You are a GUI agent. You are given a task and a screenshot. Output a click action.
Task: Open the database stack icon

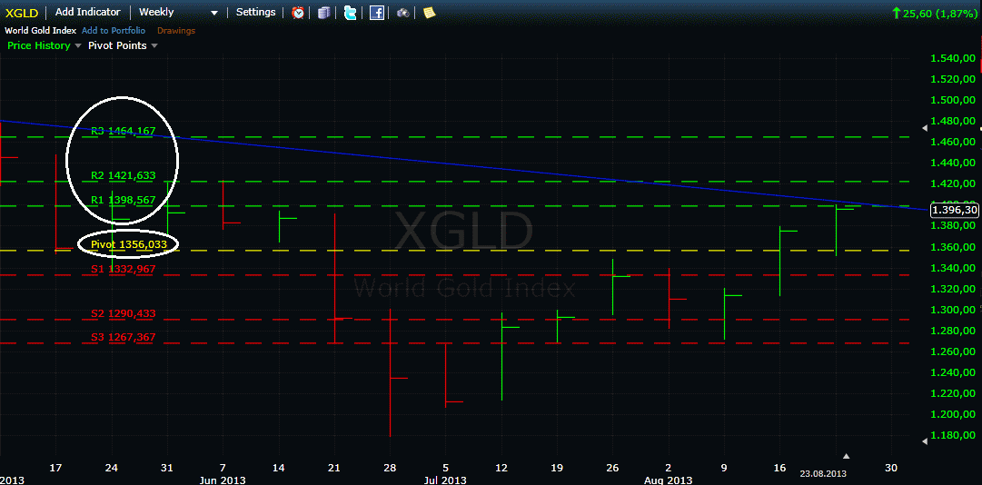pos(324,13)
